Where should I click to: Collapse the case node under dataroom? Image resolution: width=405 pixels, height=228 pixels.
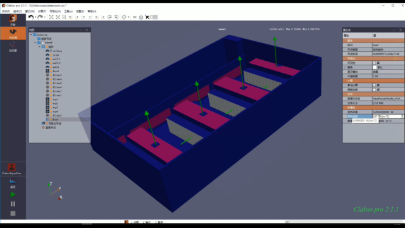pos(35,42)
